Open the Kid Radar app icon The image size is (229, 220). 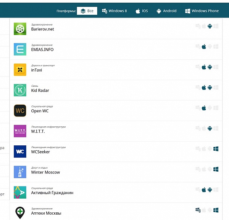click(x=20, y=90)
